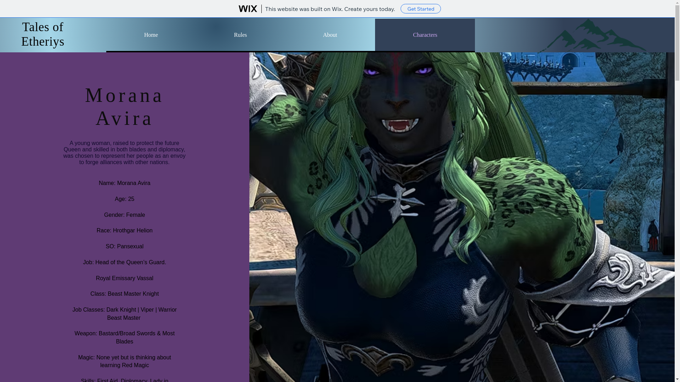
Task: Click 'Class: Beast Master Knight' text
Action: 125,294
